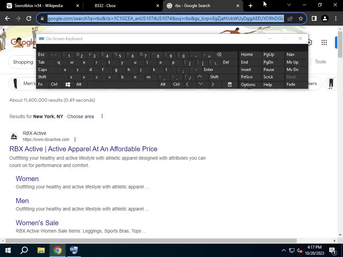Click the network icon in system tray

292,251
